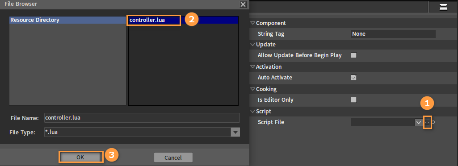Open the Script File browse ellipsis button
Image resolution: width=458 pixels, height=166 pixels.
(427, 123)
